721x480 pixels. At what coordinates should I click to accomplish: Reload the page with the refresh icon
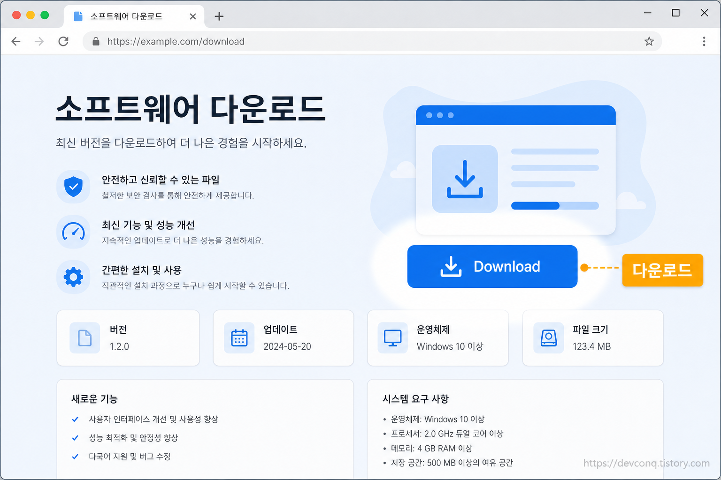pyautogui.click(x=63, y=41)
